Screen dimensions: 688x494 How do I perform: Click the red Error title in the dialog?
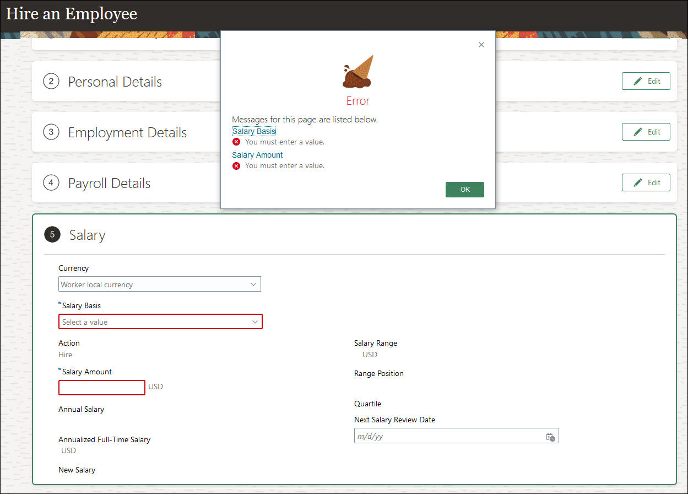coord(357,101)
